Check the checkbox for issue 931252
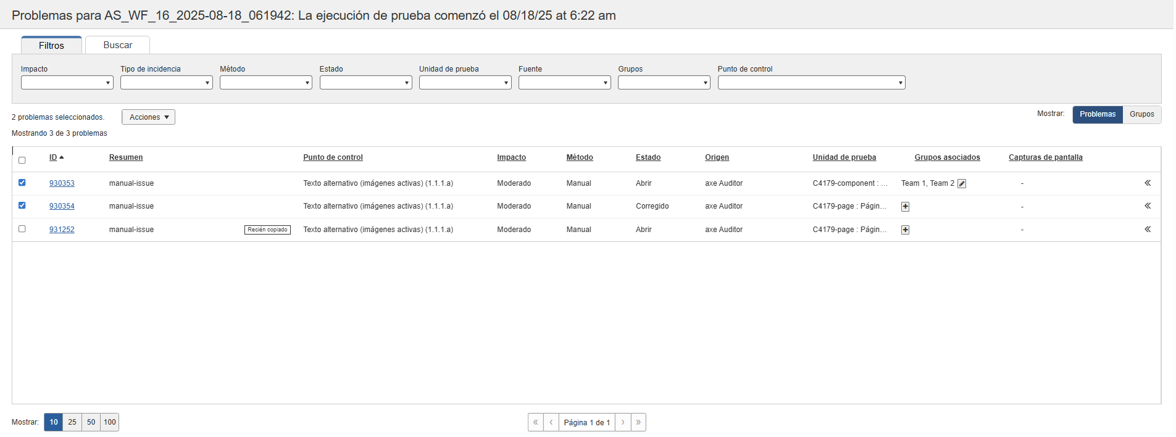1176x437 pixels. tap(22, 229)
